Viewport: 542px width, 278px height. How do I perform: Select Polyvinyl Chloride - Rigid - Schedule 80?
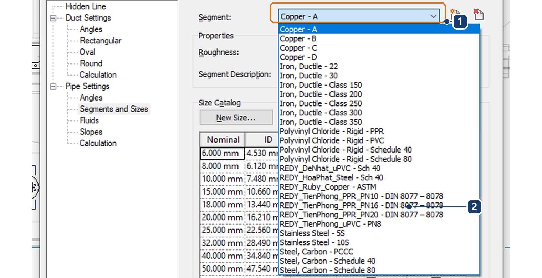click(379, 159)
